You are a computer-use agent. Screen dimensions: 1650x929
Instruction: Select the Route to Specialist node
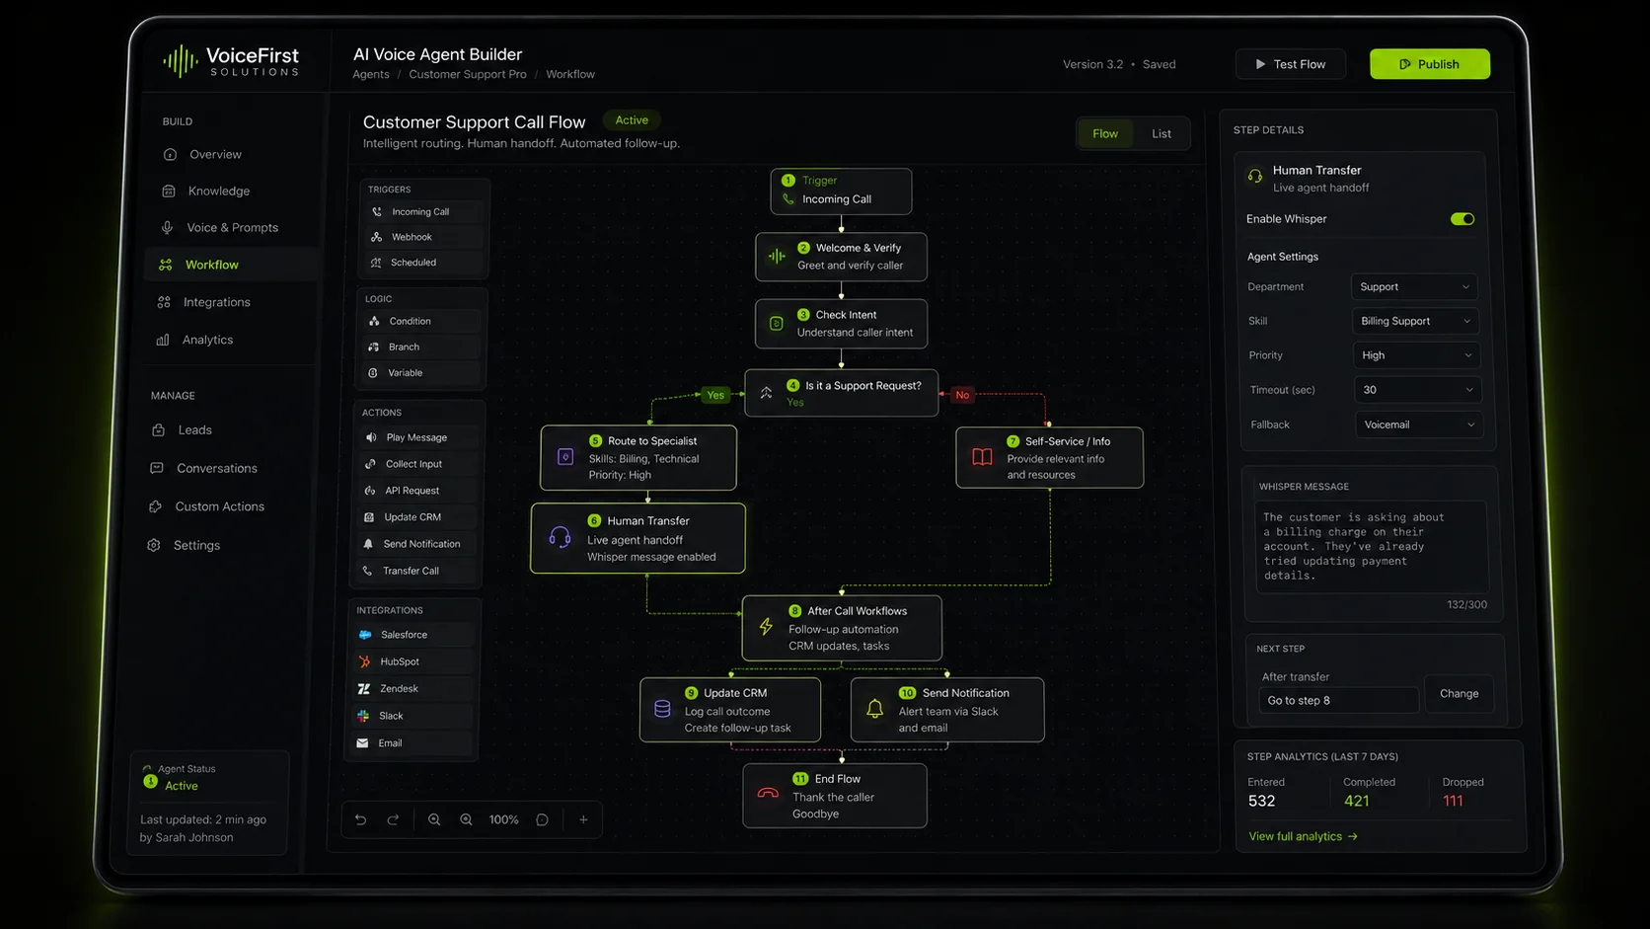pyautogui.click(x=638, y=457)
